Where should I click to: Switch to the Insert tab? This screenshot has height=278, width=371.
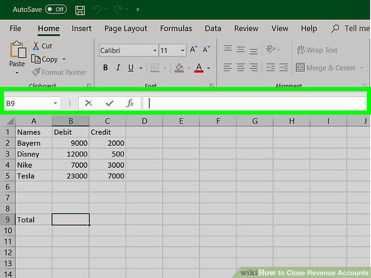point(82,29)
